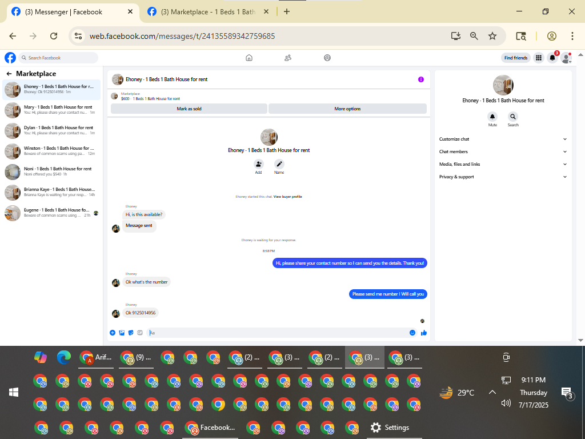Image resolution: width=585 pixels, height=439 pixels.
Task: Open Microsoft Edge from taskbar
Action: click(64, 357)
